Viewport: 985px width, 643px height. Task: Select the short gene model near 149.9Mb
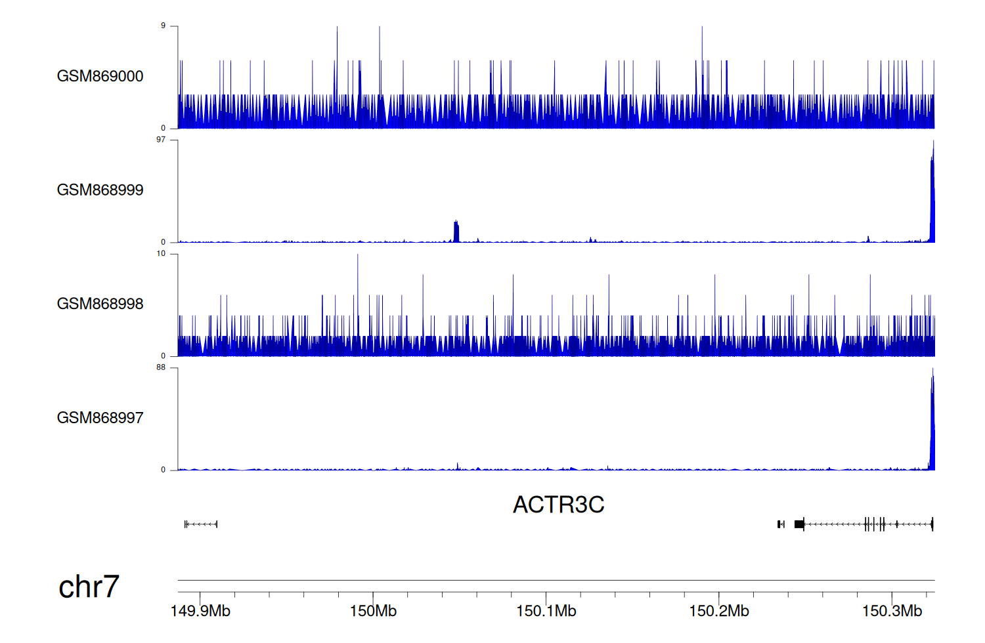pyautogui.click(x=201, y=524)
